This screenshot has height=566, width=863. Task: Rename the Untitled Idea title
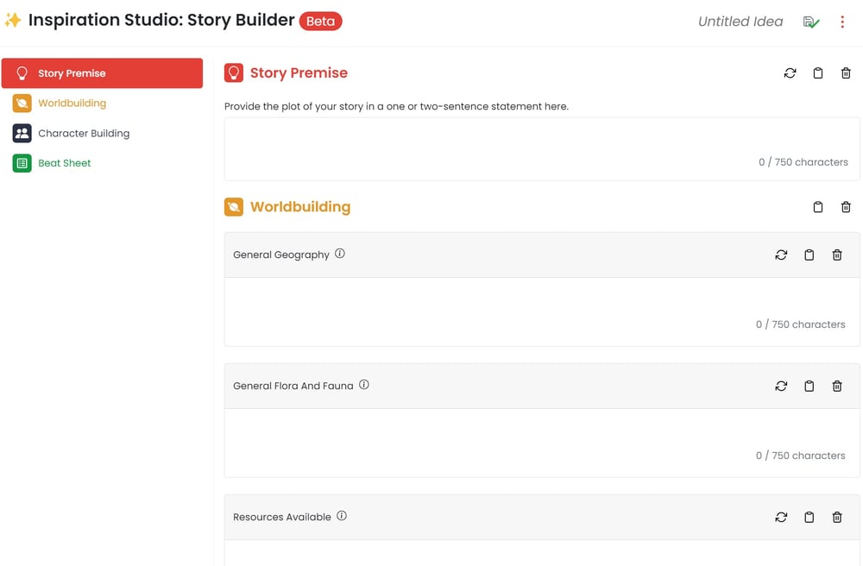point(740,22)
